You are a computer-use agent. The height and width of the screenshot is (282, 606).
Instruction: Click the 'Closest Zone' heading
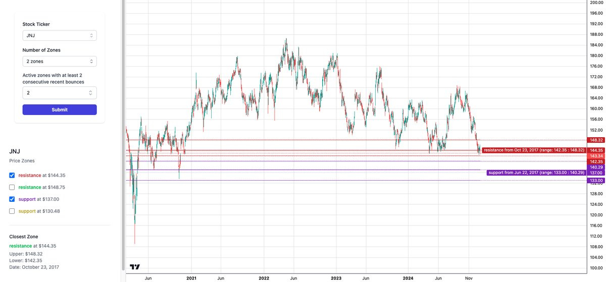click(x=24, y=236)
